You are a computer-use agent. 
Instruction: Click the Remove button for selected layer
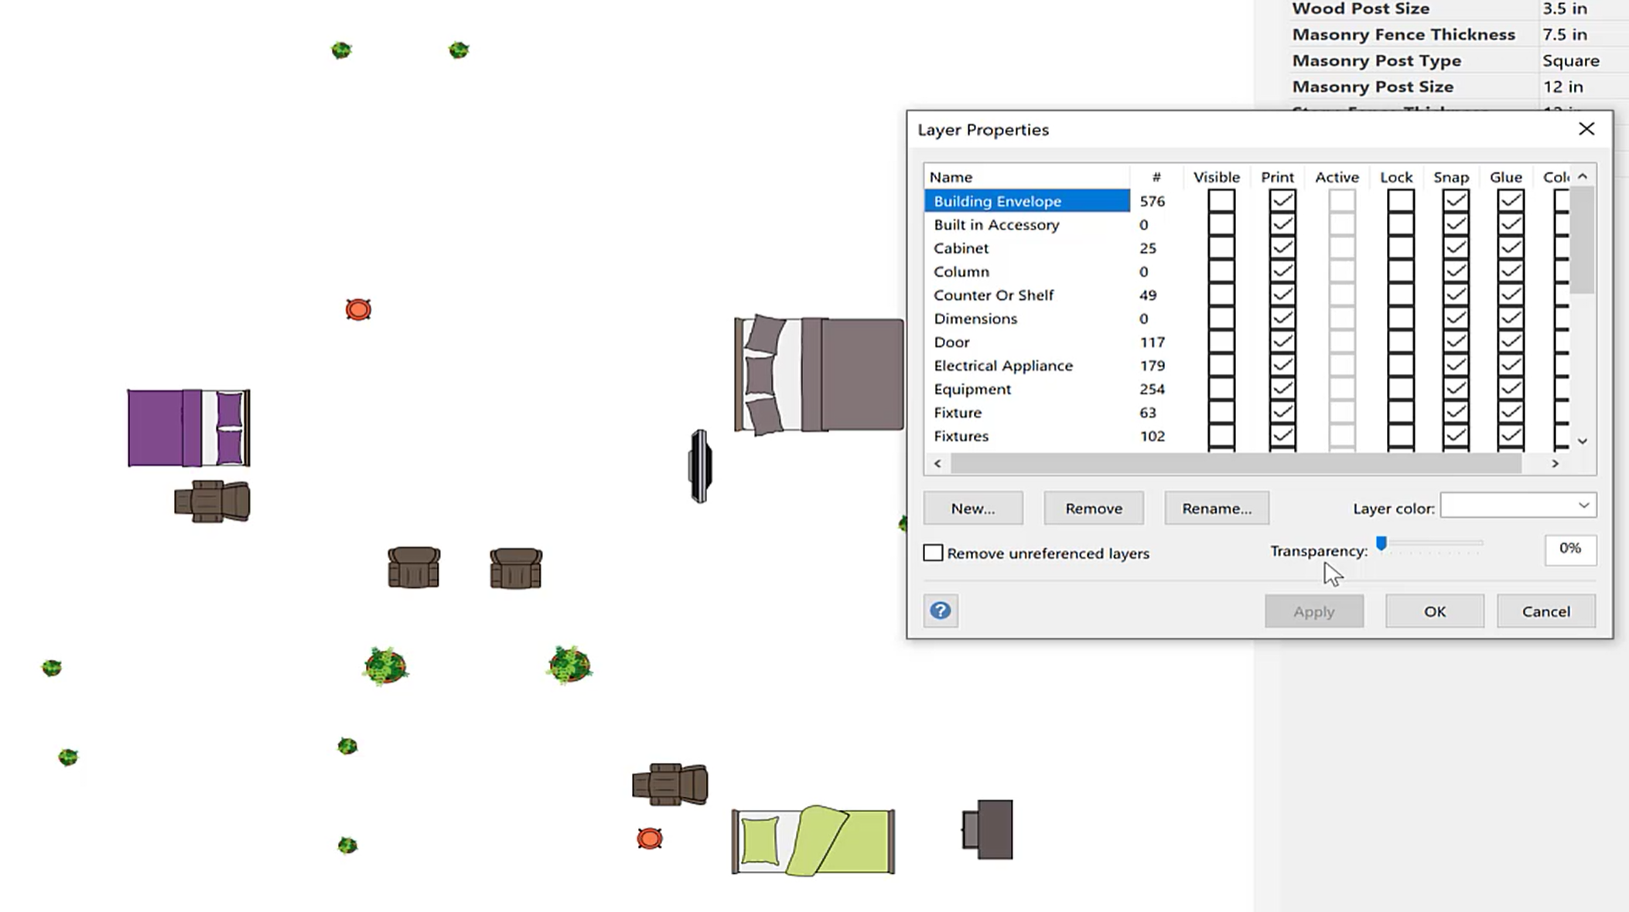coord(1092,508)
